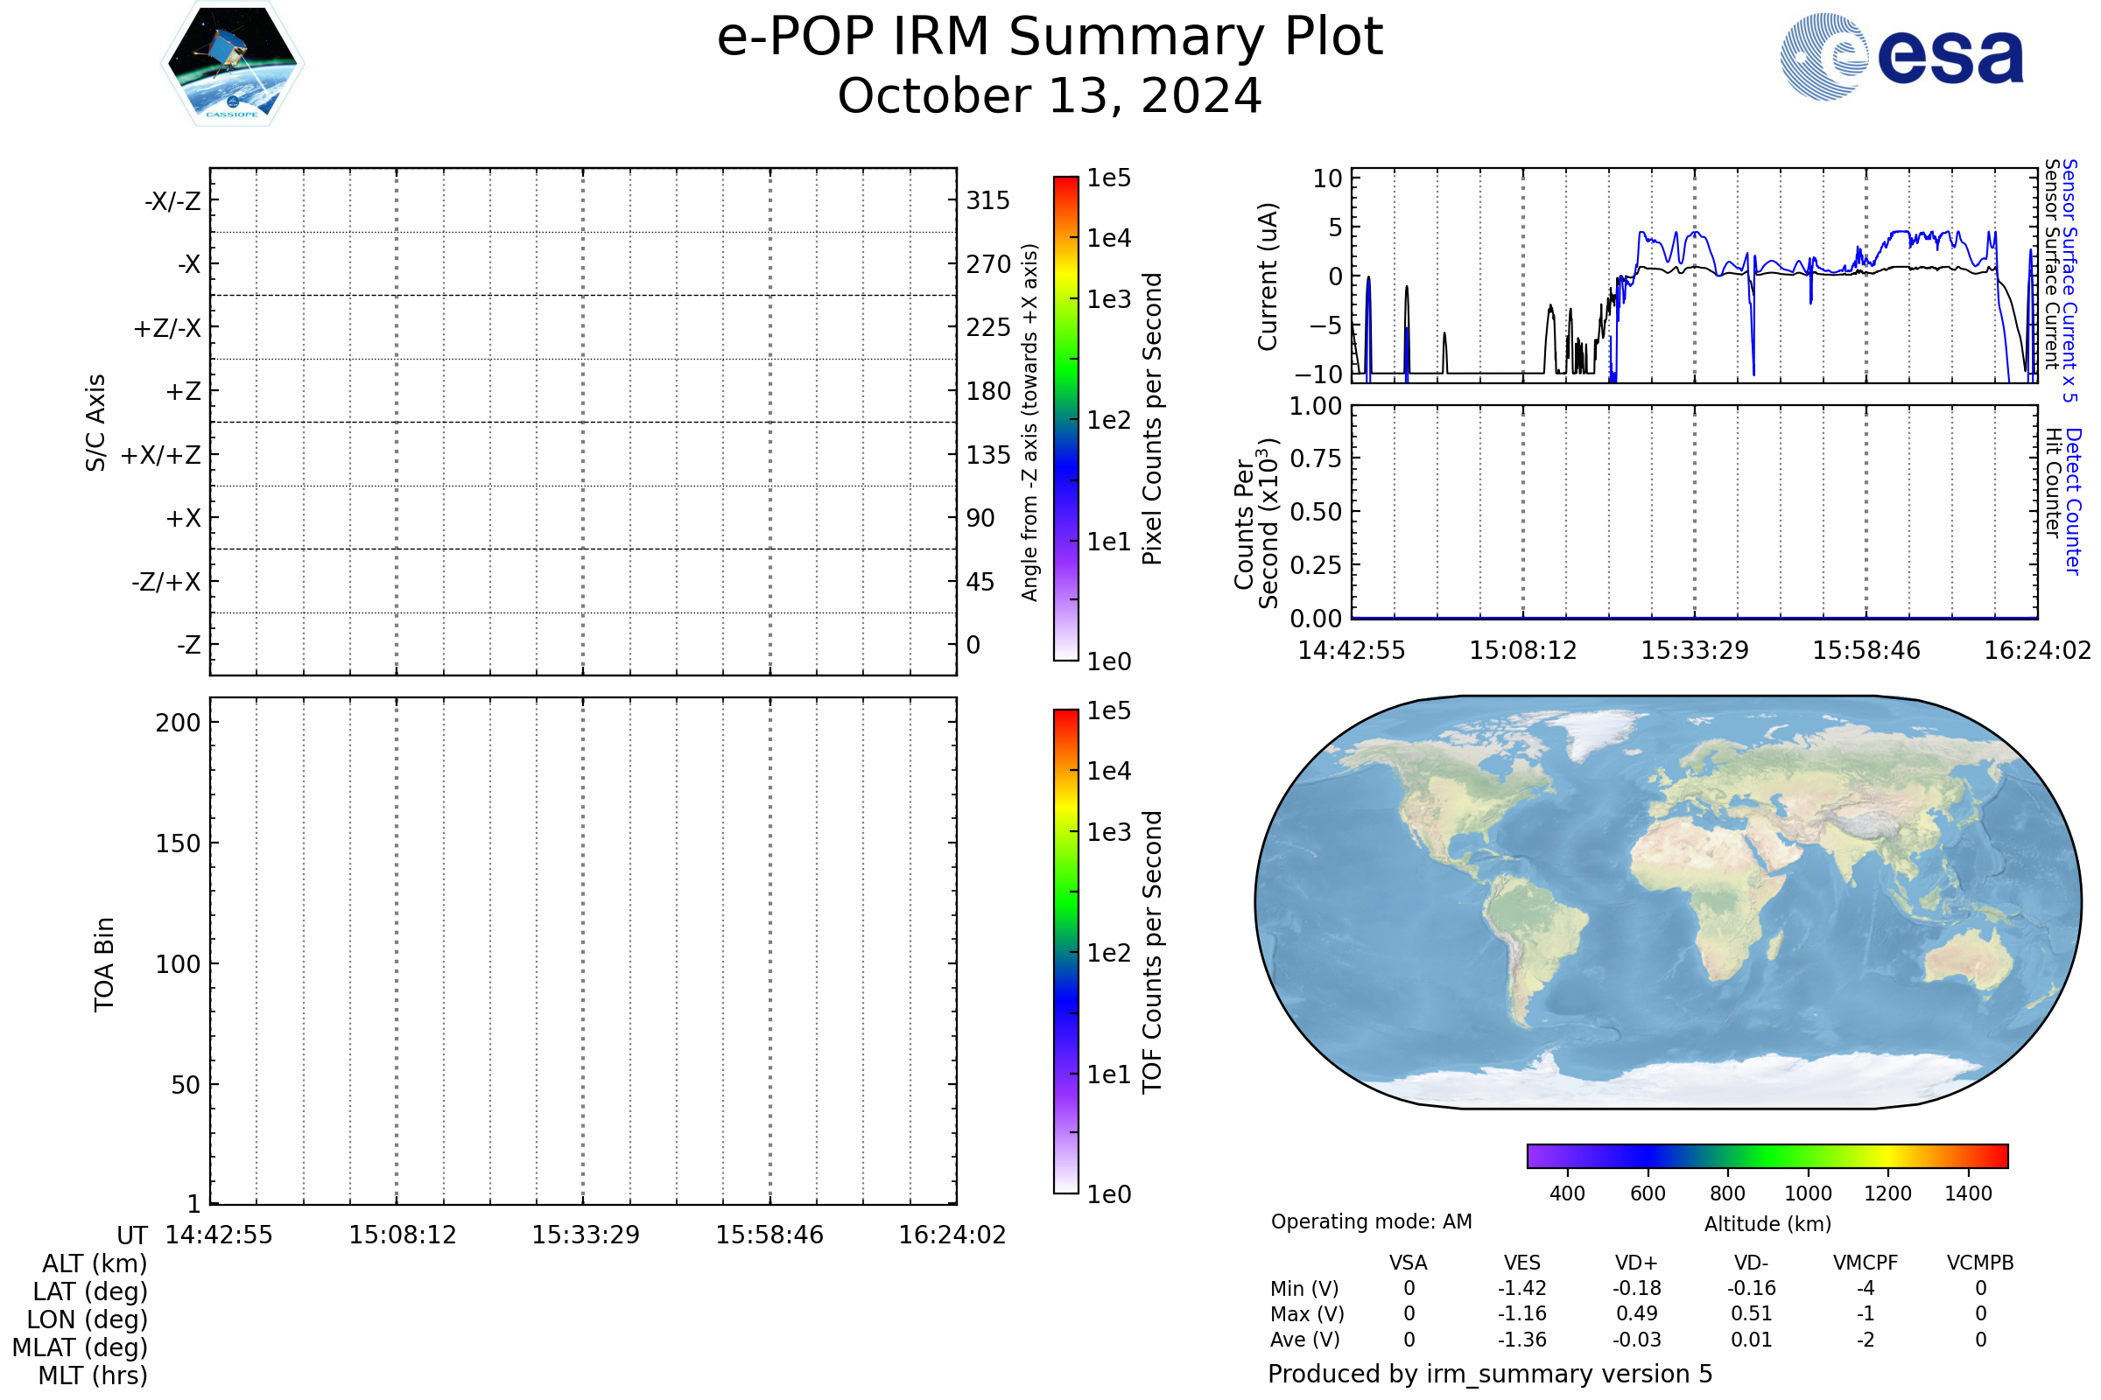Click the 15:33:29 tick under TOA Bin plot

pos(586,1235)
